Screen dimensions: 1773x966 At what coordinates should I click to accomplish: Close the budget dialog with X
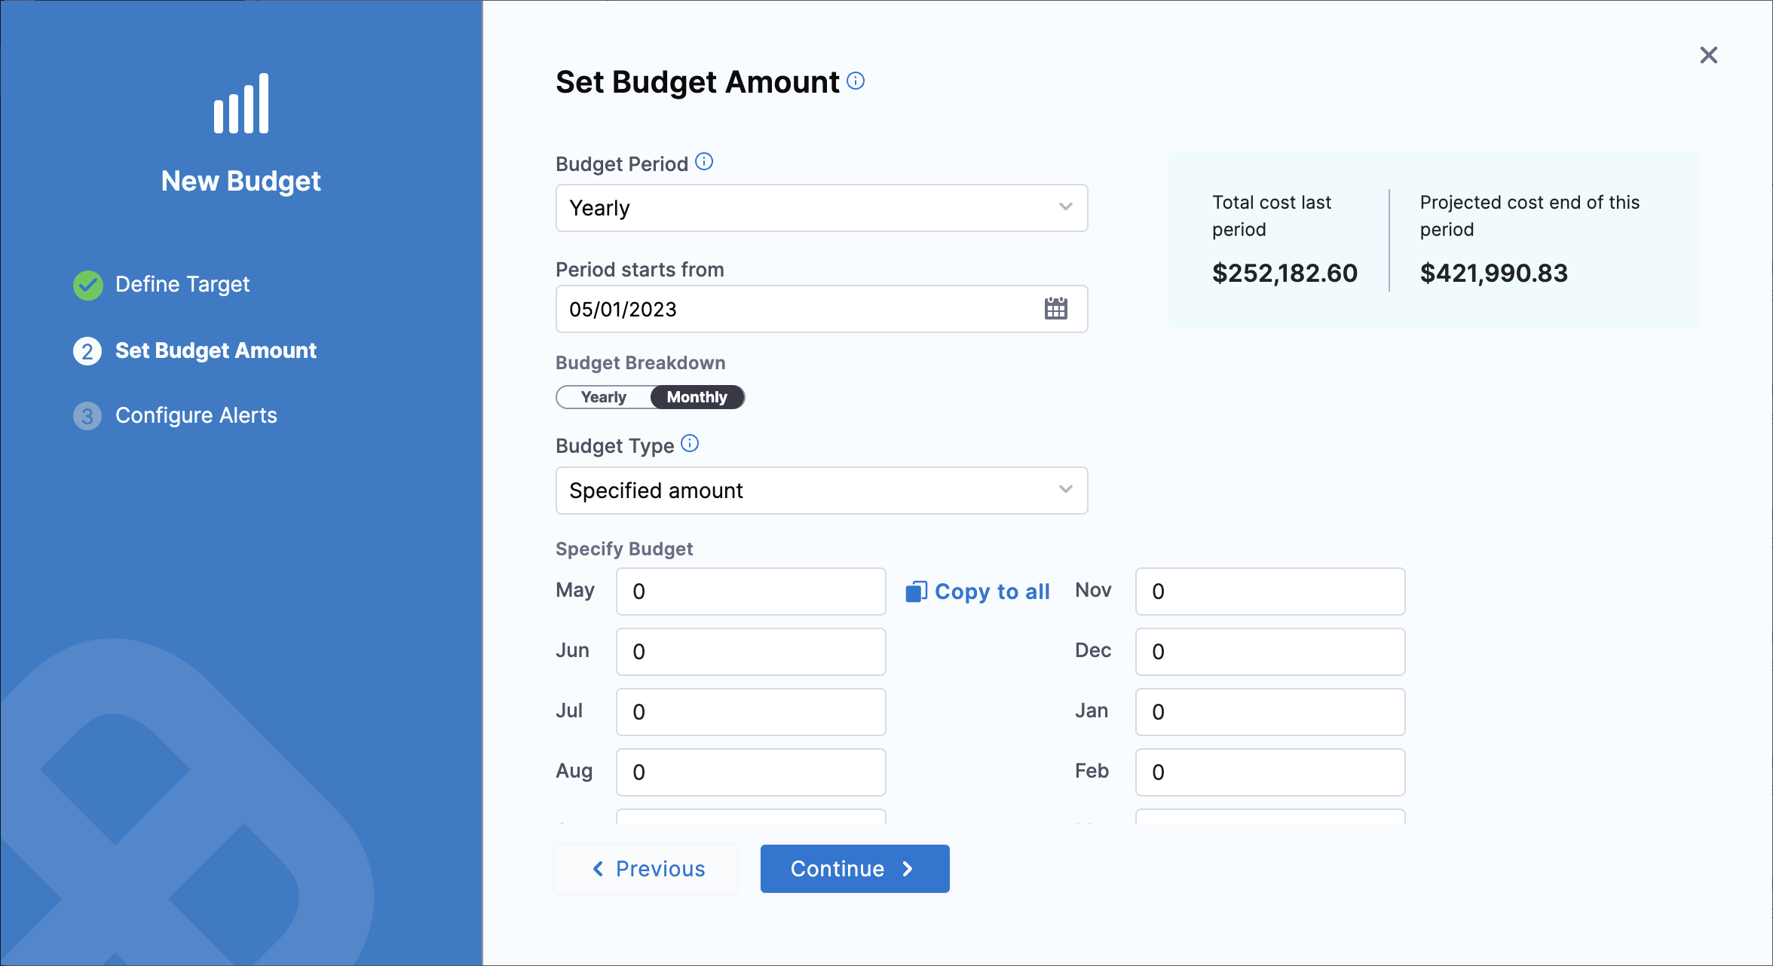[x=1708, y=55]
